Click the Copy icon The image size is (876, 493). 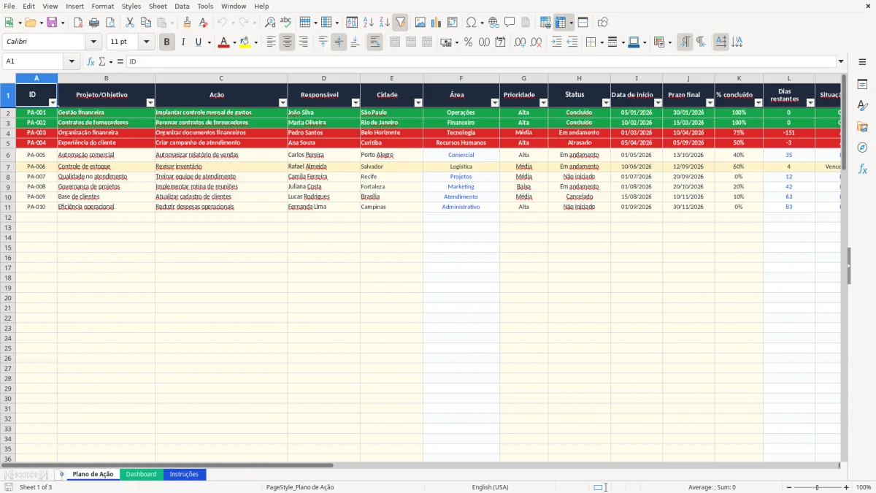146,23
